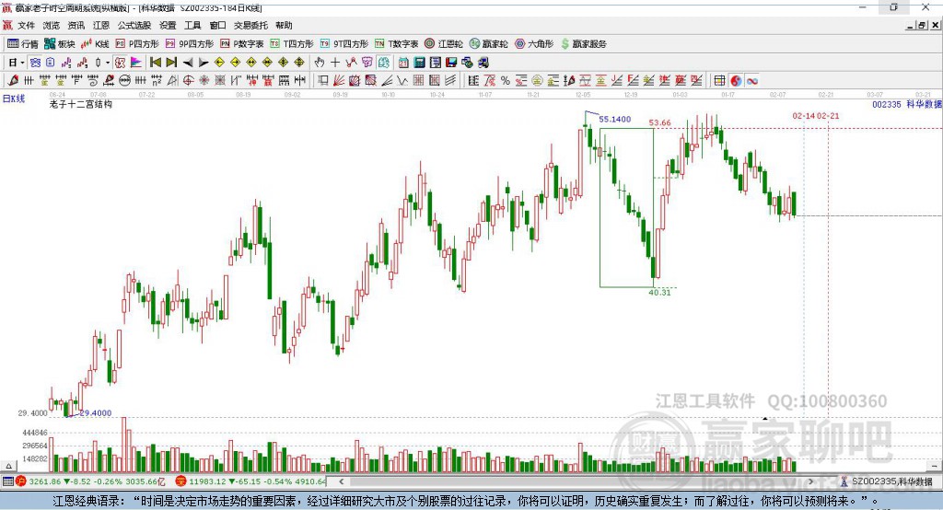Screen dimensions: 943x510
Task: Click 002335 科华数据 stock title
Action: tap(907, 104)
